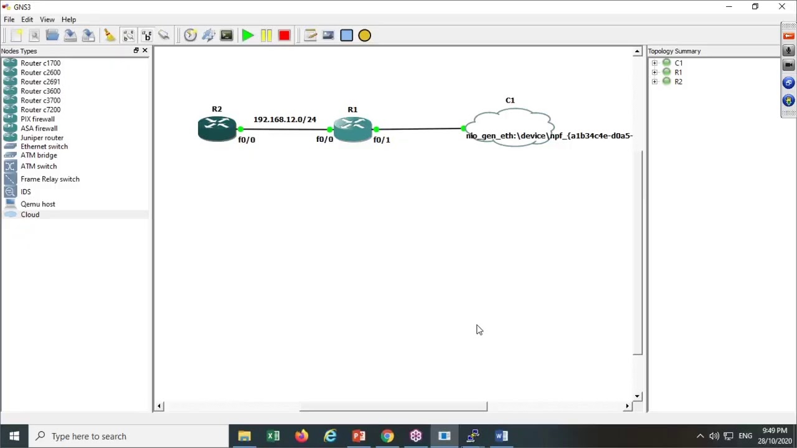This screenshot has height=448, width=797.
Task: Click the Import/Export configs icon
Action: 209,35
